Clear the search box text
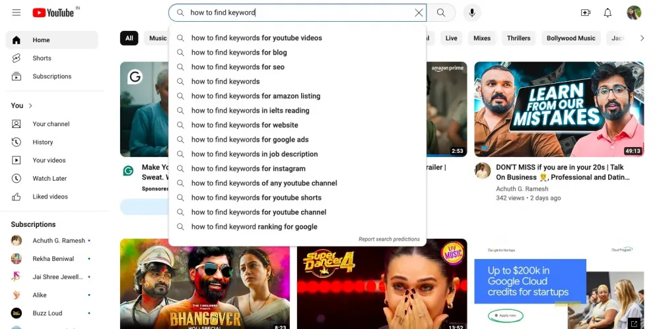Viewport: 655px width, 329px height. (418, 13)
